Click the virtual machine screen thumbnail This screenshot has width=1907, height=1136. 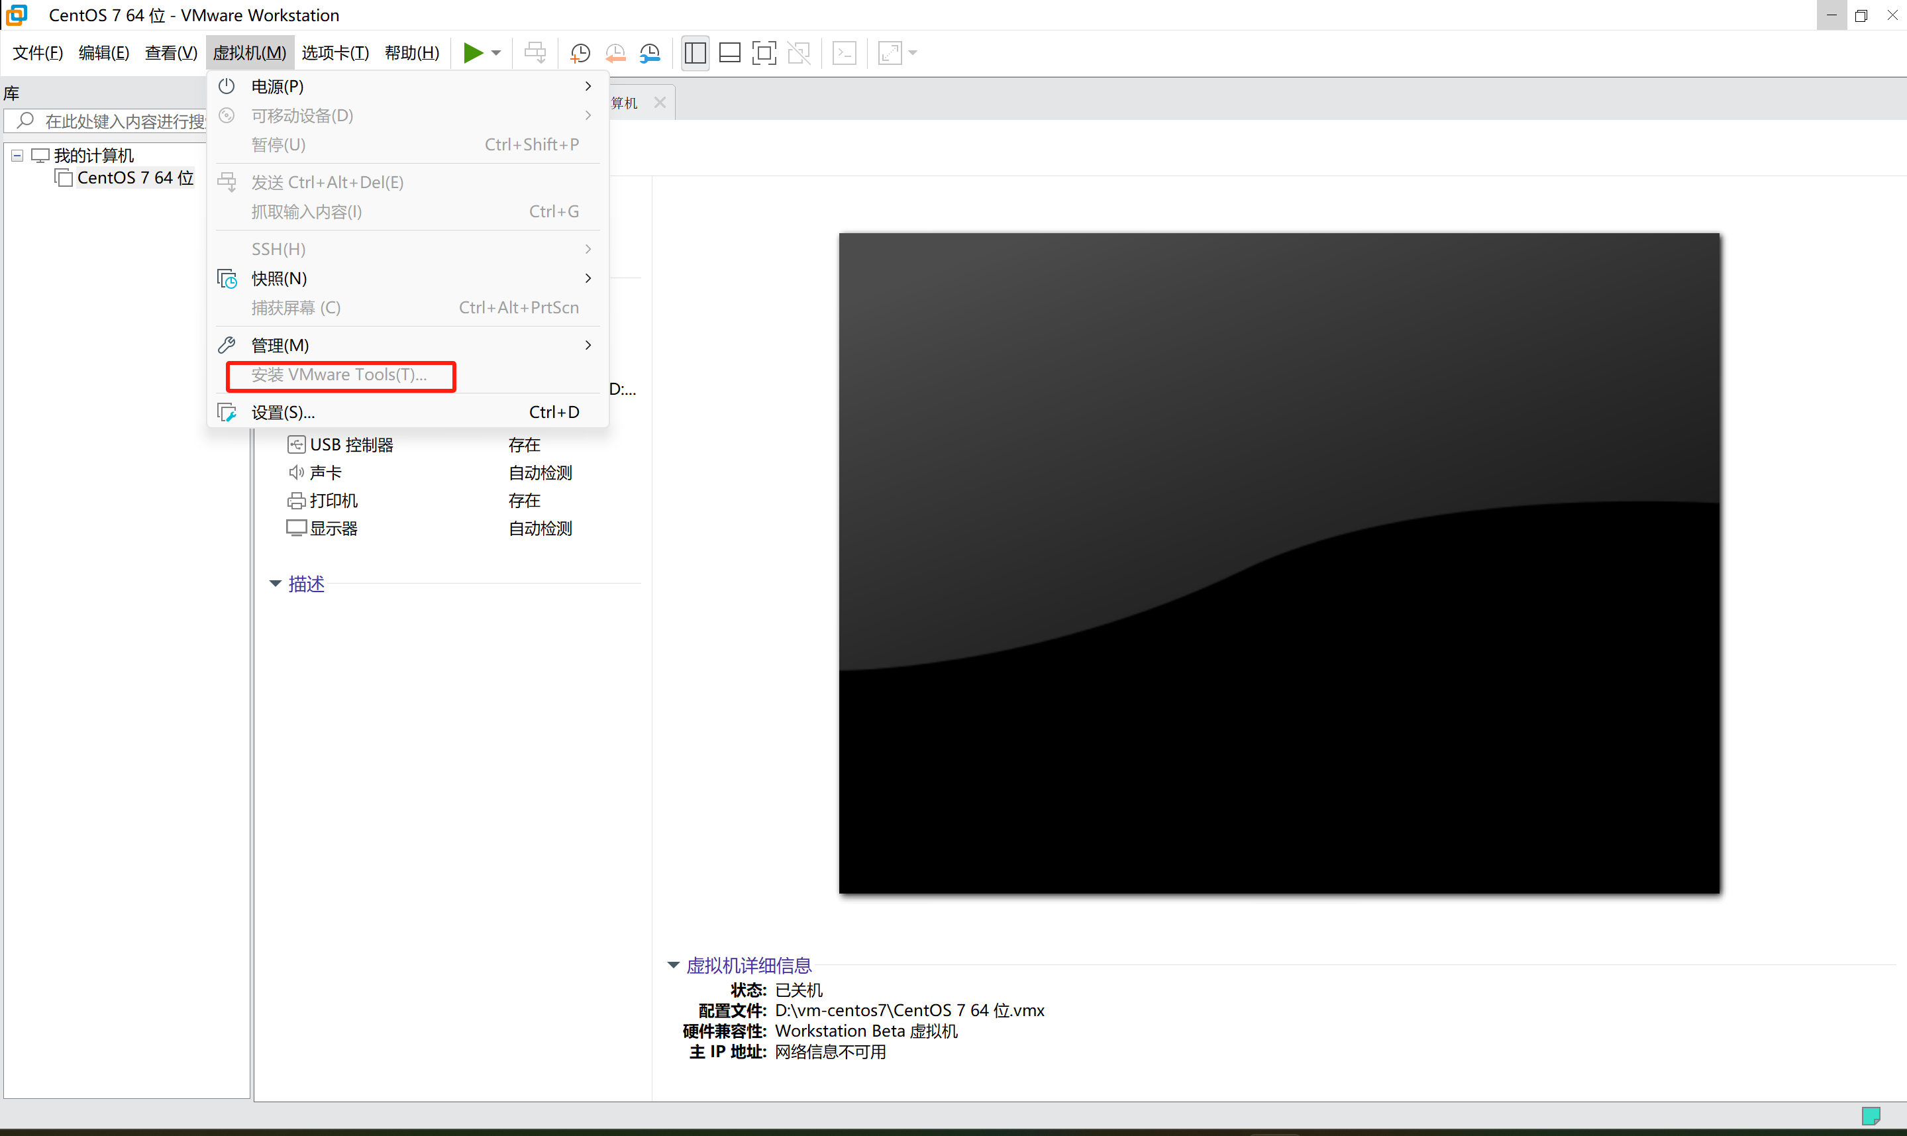1279,562
